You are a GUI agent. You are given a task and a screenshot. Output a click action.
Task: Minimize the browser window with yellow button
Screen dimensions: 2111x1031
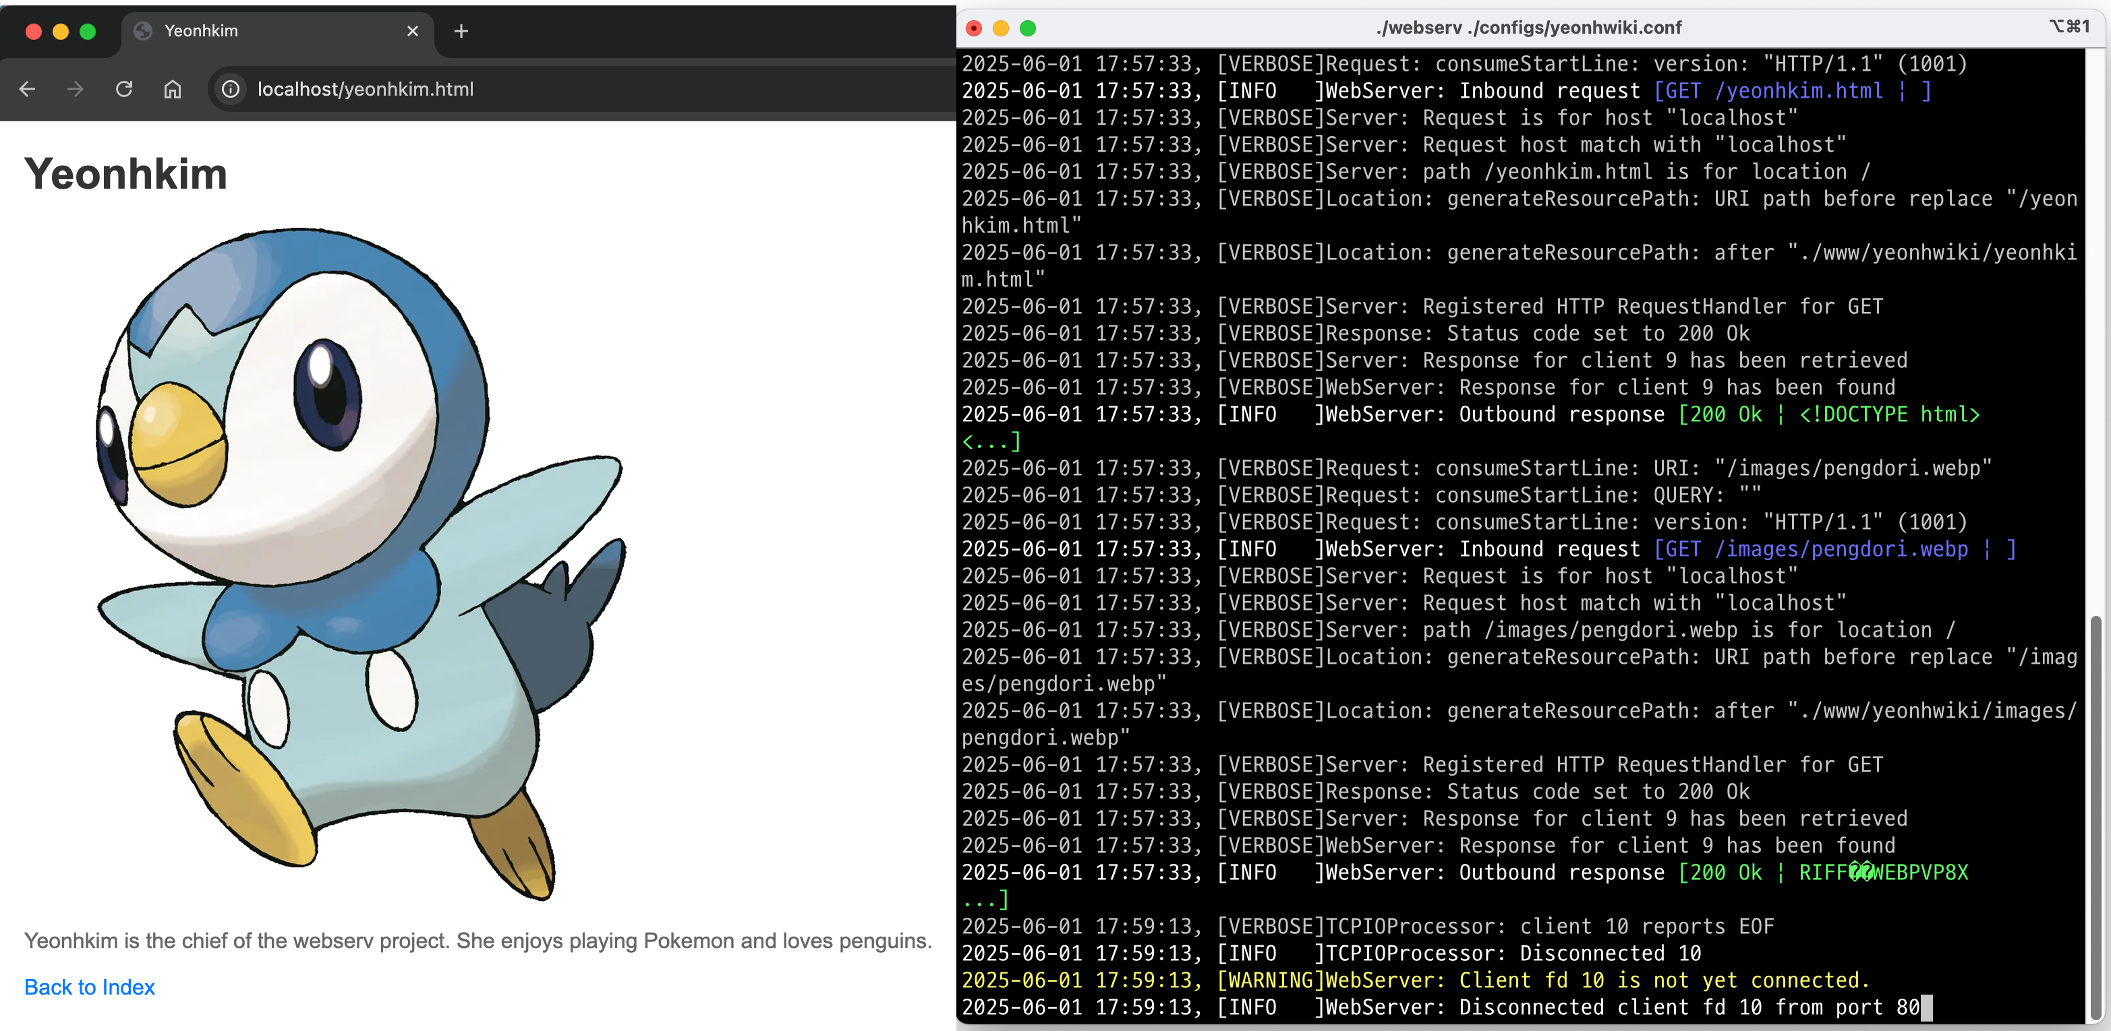61,31
